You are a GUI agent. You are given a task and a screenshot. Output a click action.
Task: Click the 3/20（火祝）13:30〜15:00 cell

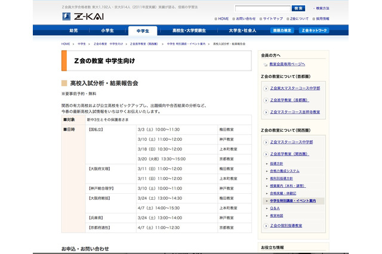pos(177,159)
